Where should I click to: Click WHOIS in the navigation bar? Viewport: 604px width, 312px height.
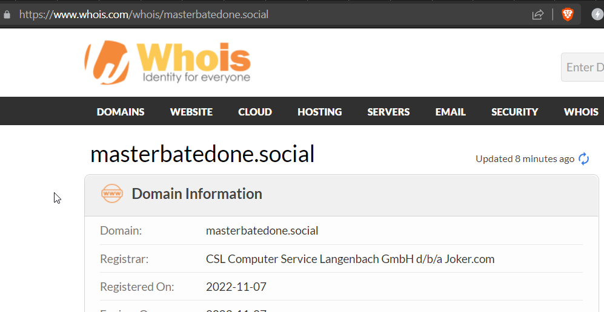(581, 112)
